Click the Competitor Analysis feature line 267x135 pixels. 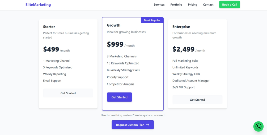(x=120, y=84)
